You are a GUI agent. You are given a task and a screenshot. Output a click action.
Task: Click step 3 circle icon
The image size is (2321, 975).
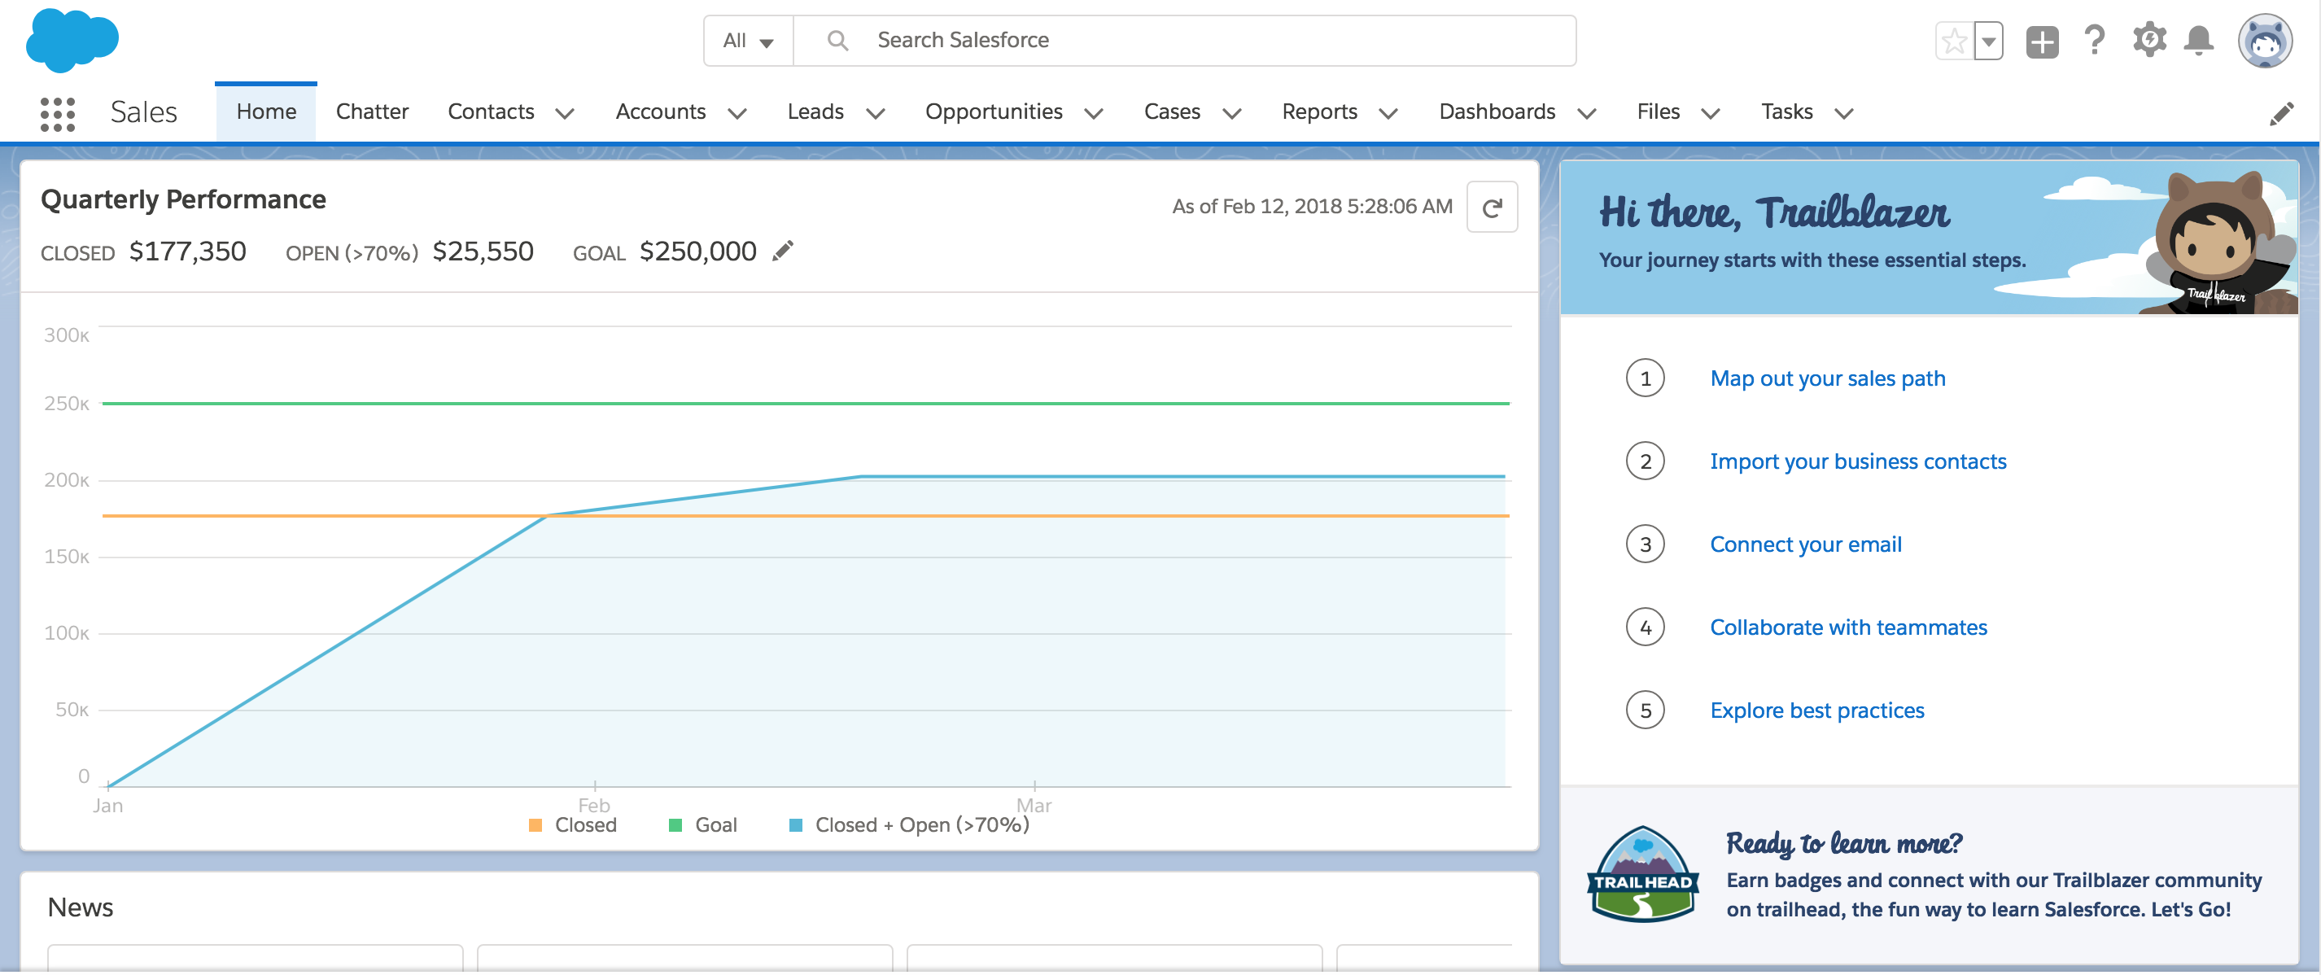coord(1646,544)
